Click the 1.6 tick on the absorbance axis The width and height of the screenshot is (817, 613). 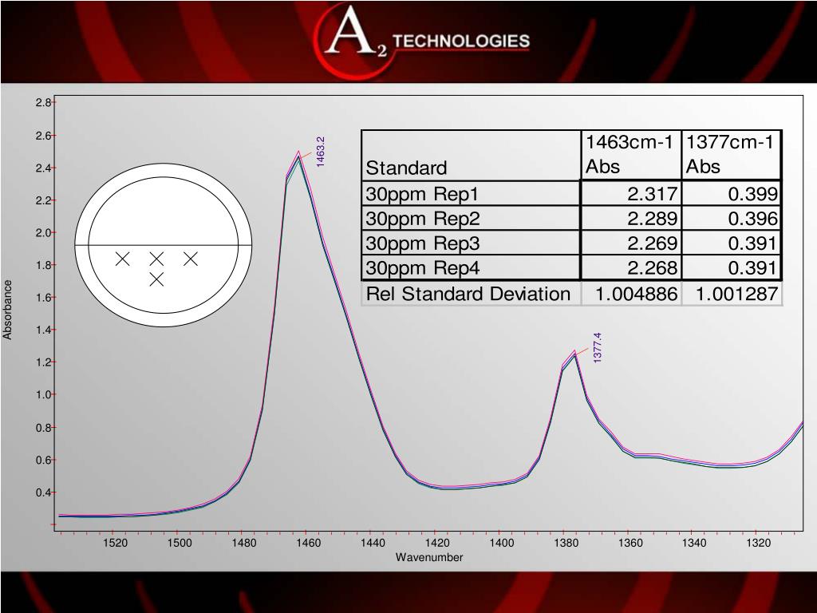point(43,298)
